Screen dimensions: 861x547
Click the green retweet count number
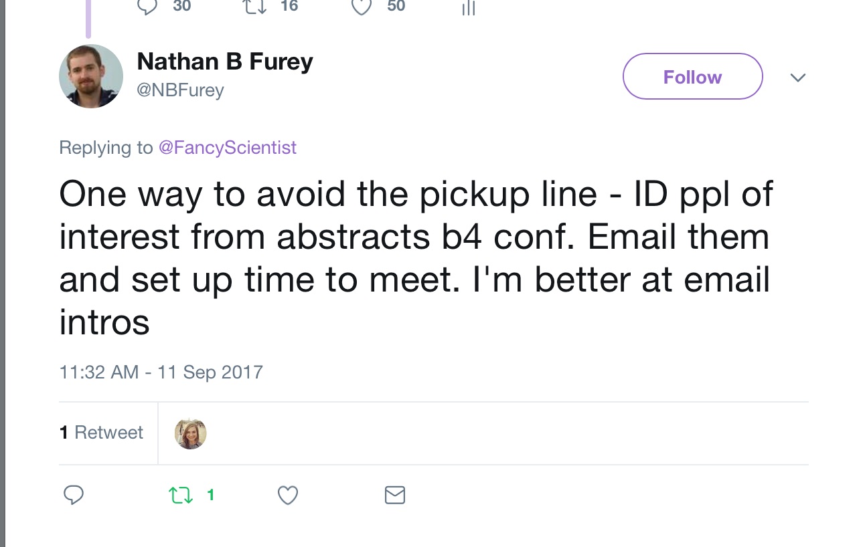210,495
